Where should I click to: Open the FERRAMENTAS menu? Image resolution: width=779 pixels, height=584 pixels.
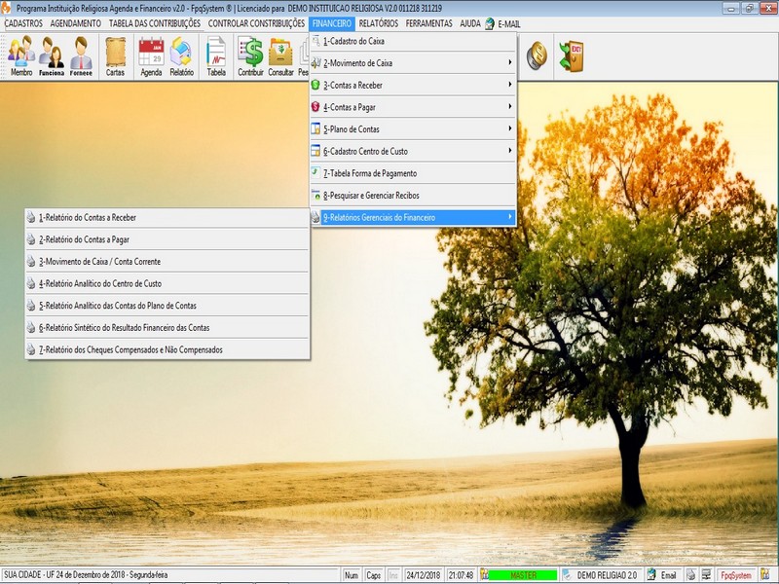(428, 23)
